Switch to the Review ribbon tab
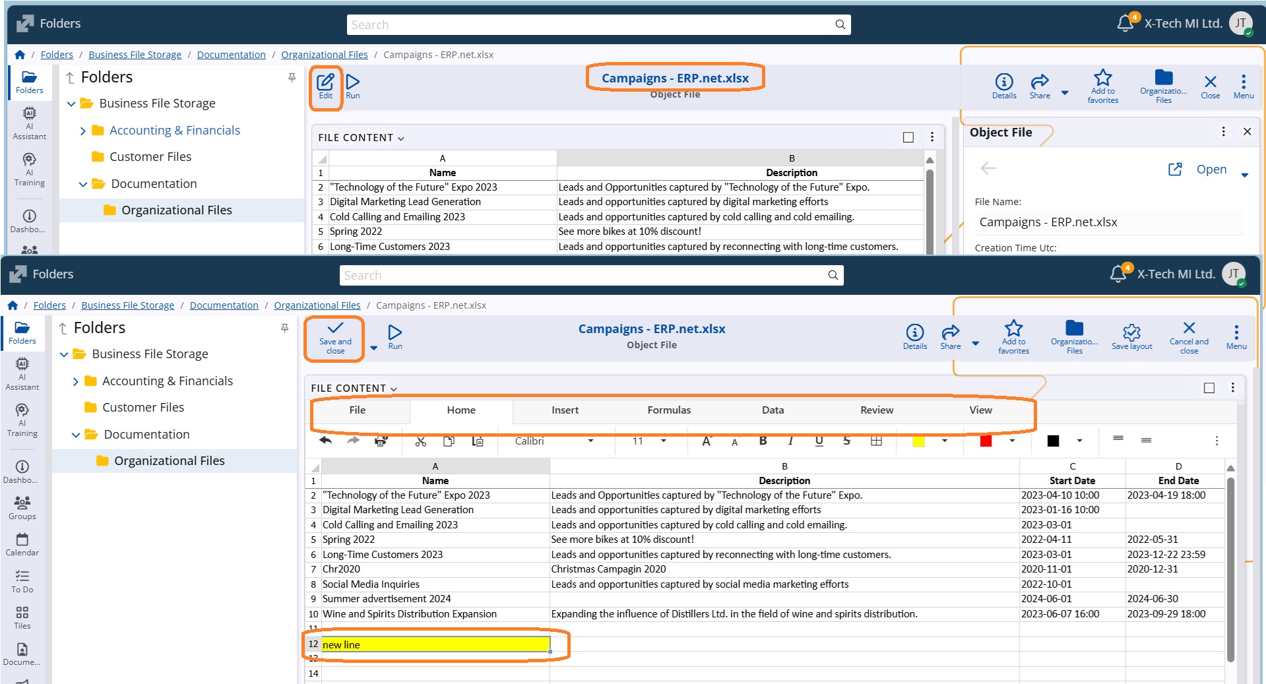1266x684 pixels. pyautogui.click(x=877, y=410)
